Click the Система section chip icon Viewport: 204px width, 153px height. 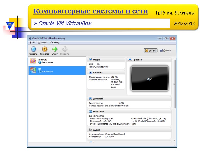90,72
